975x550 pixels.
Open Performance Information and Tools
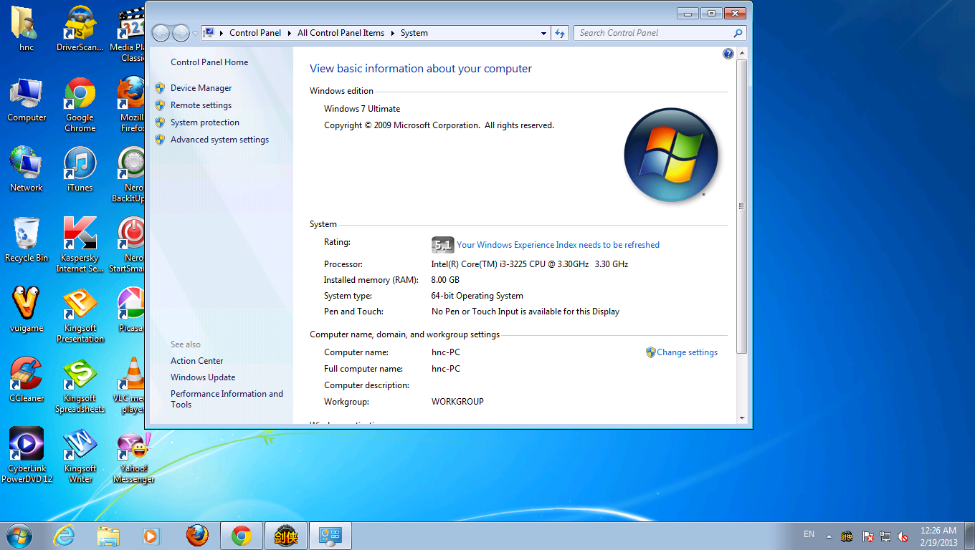[227, 399]
